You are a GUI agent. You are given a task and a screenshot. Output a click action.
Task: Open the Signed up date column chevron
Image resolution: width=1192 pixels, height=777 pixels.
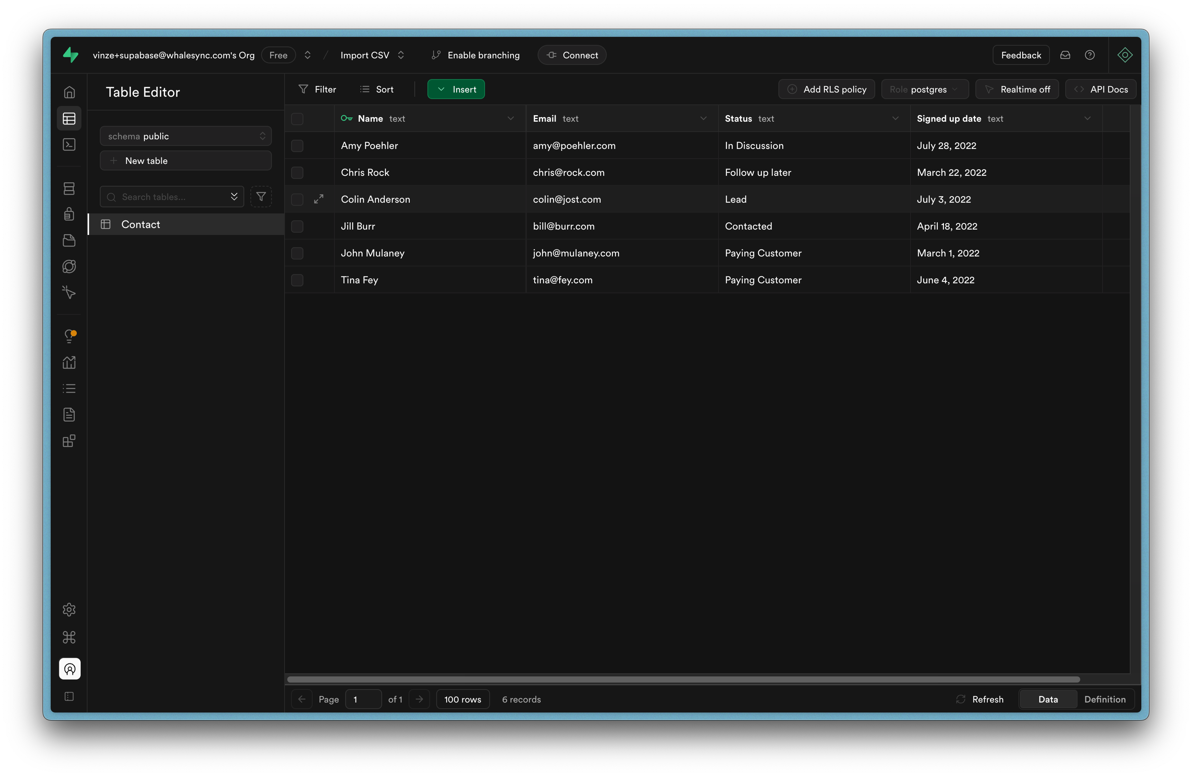[1087, 119]
